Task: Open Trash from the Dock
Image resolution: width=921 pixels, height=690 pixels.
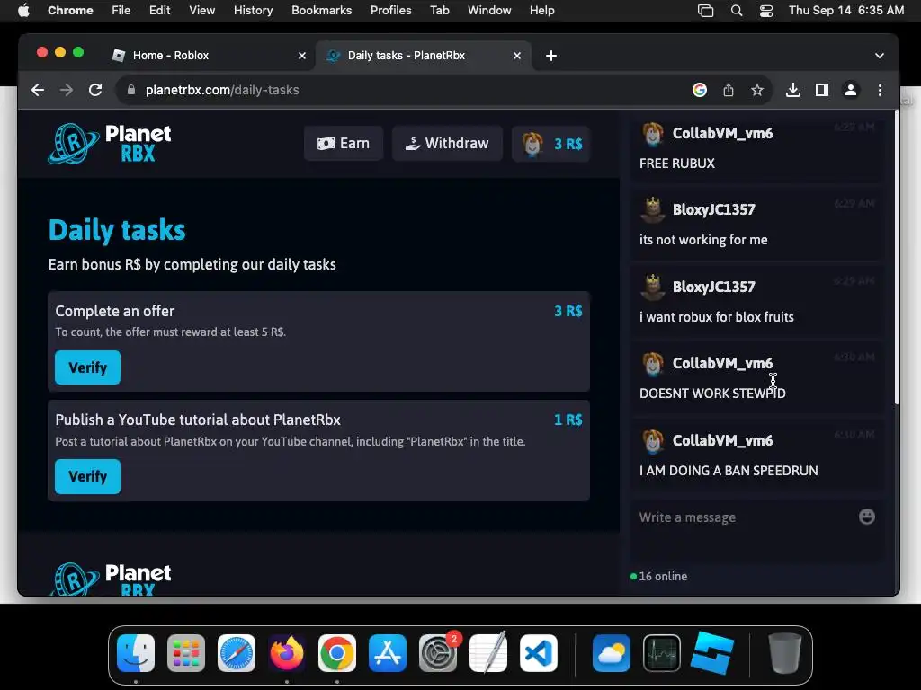Action: (784, 653)
